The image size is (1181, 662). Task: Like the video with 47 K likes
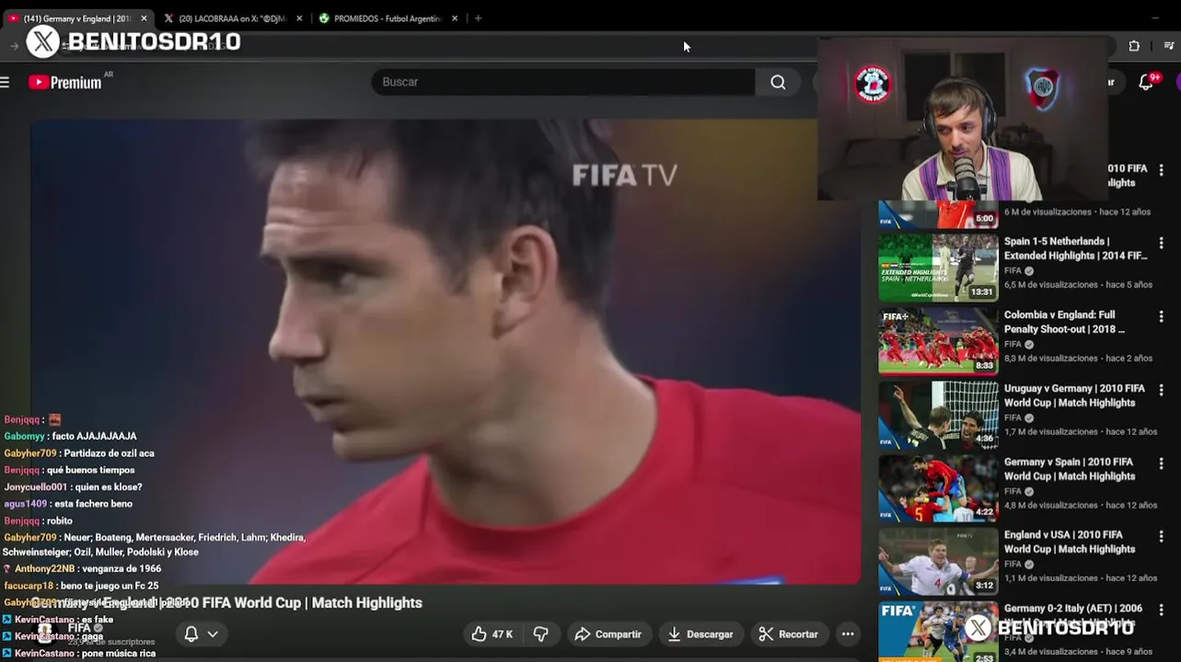(x=492, y=634)
